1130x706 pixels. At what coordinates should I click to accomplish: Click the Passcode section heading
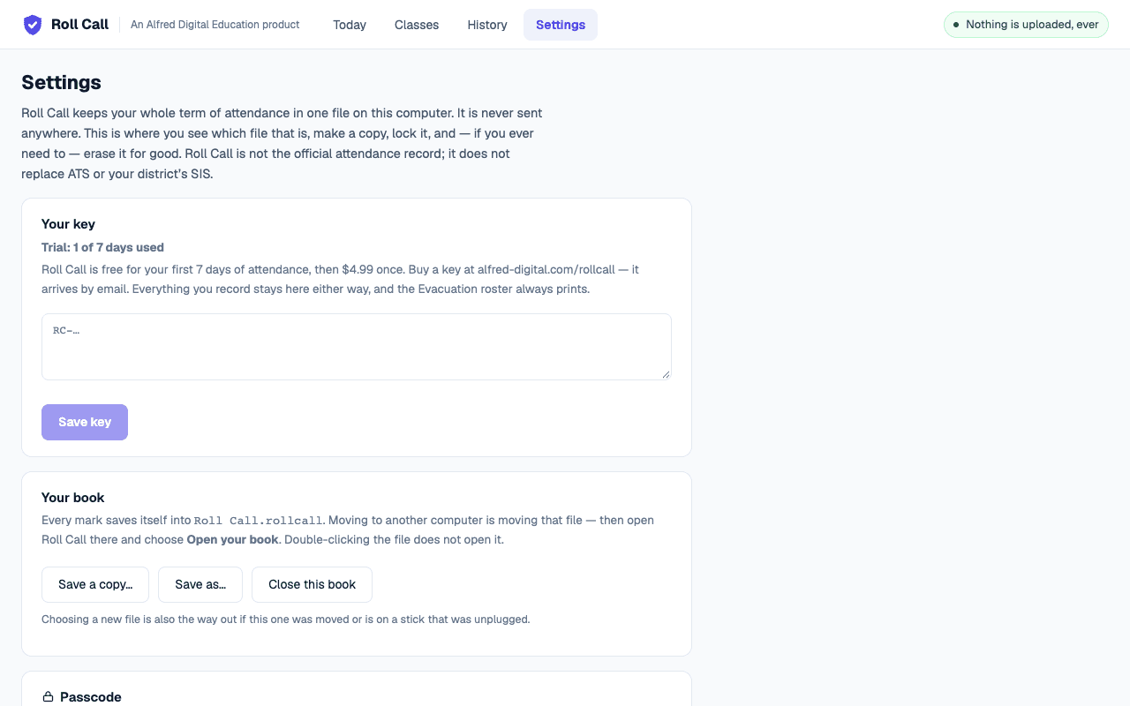click(91, 697)
